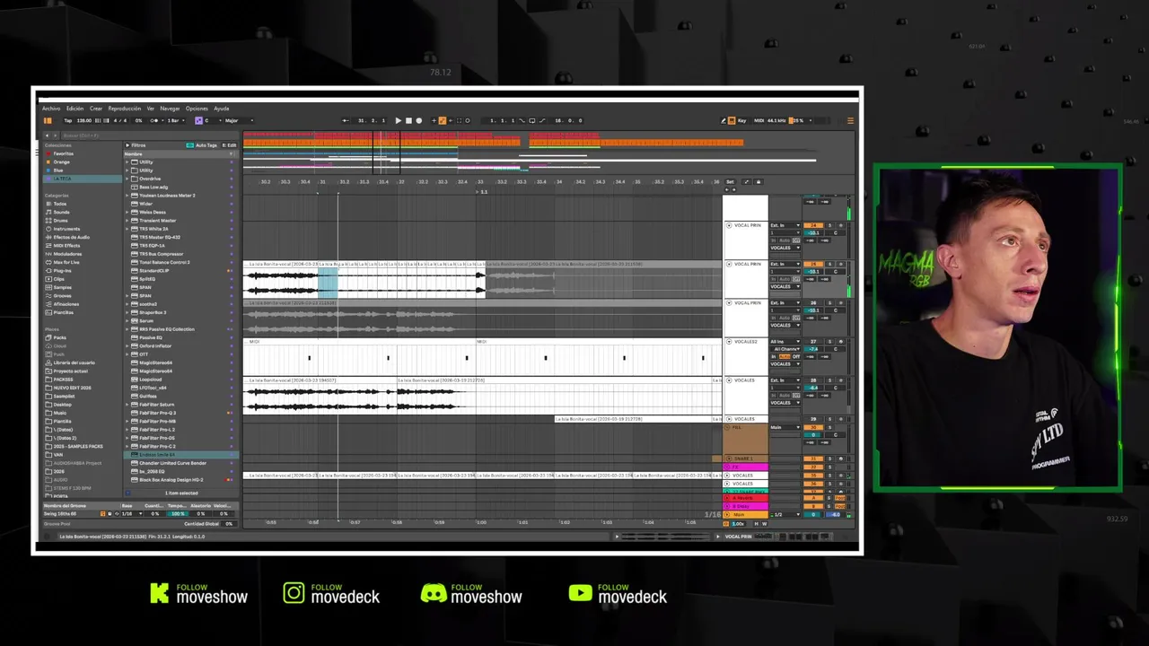Open the Edición menu
The image size is (1149, 646).
tap(75, 109)
